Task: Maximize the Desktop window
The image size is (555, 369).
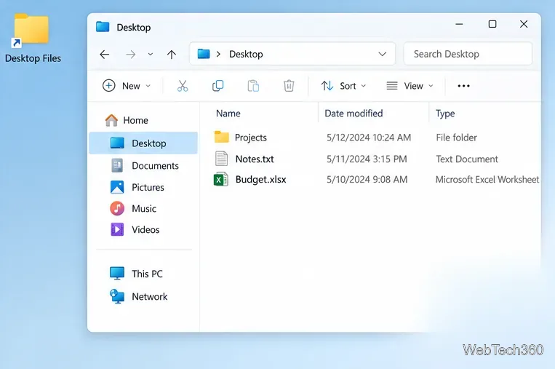Action: pos(492,24)
